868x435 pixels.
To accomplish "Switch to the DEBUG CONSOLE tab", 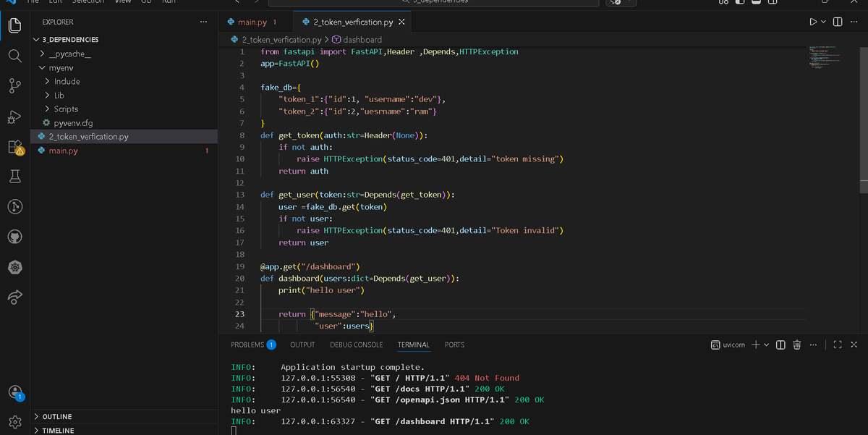I will tap(357, 345).
